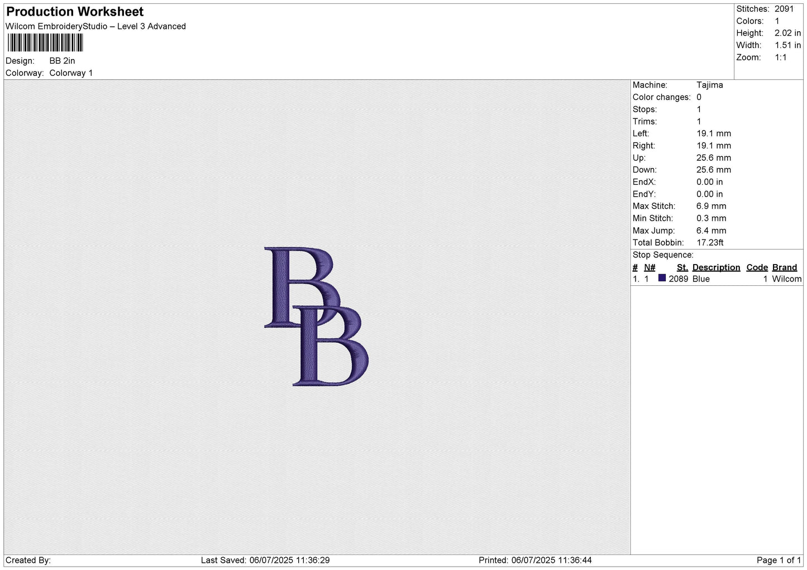
Task: Click the Page 1 of 1 indicator
Action: pos(779,561)
